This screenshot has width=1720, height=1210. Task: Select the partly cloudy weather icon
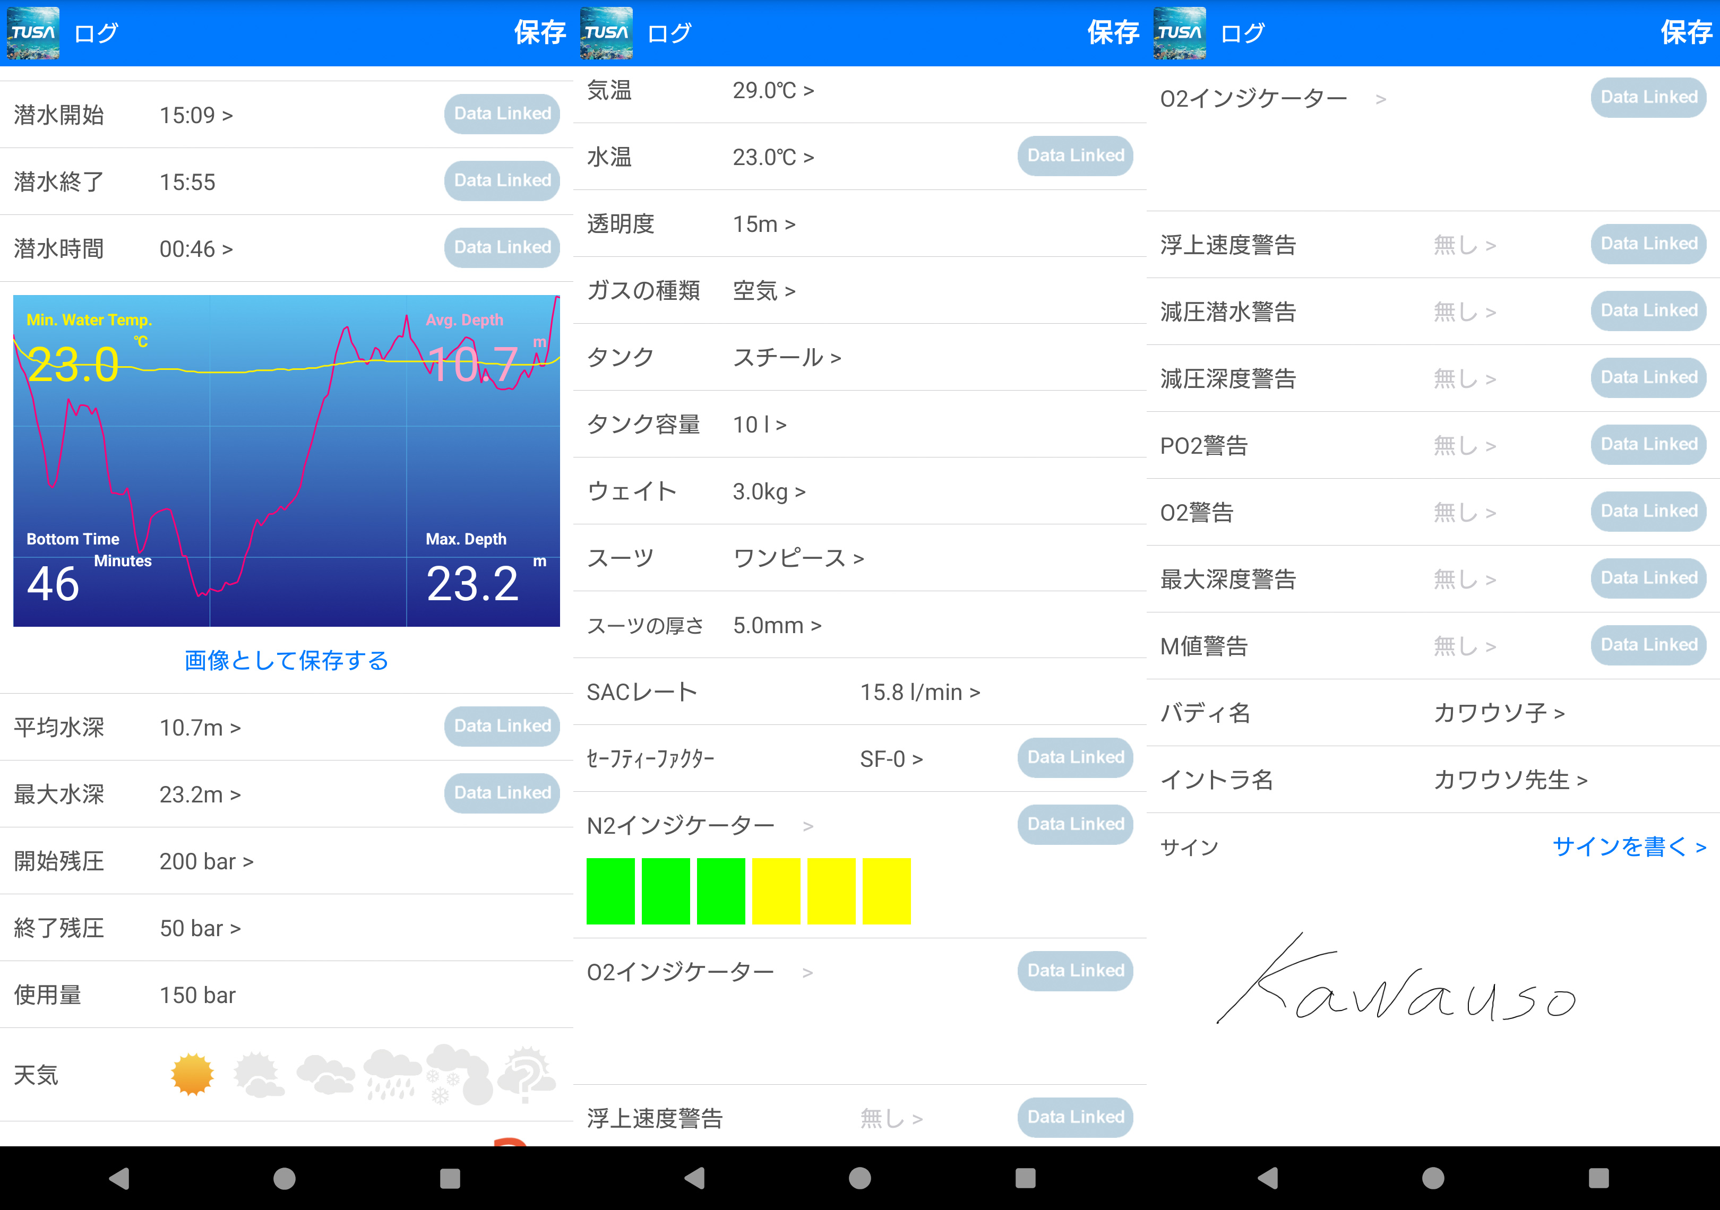257,1075
